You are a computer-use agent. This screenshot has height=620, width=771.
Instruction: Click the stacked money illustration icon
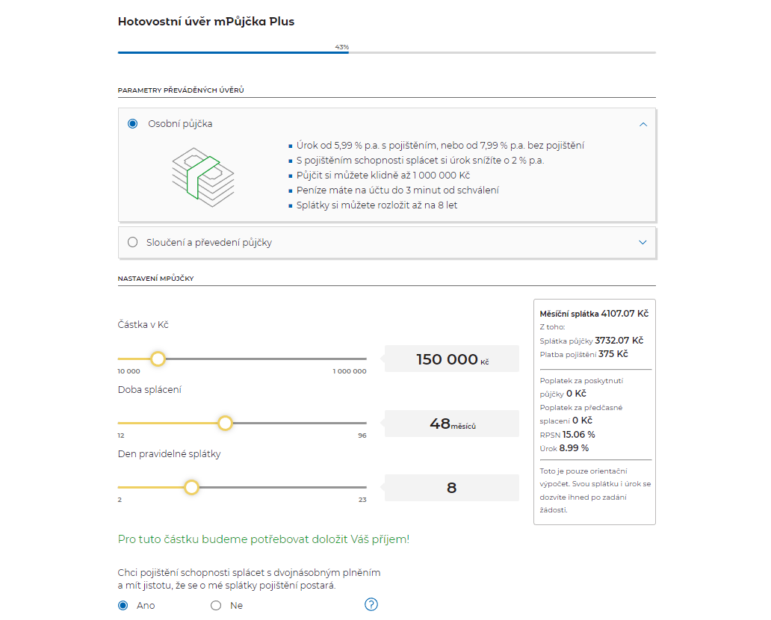coord(202,173)
